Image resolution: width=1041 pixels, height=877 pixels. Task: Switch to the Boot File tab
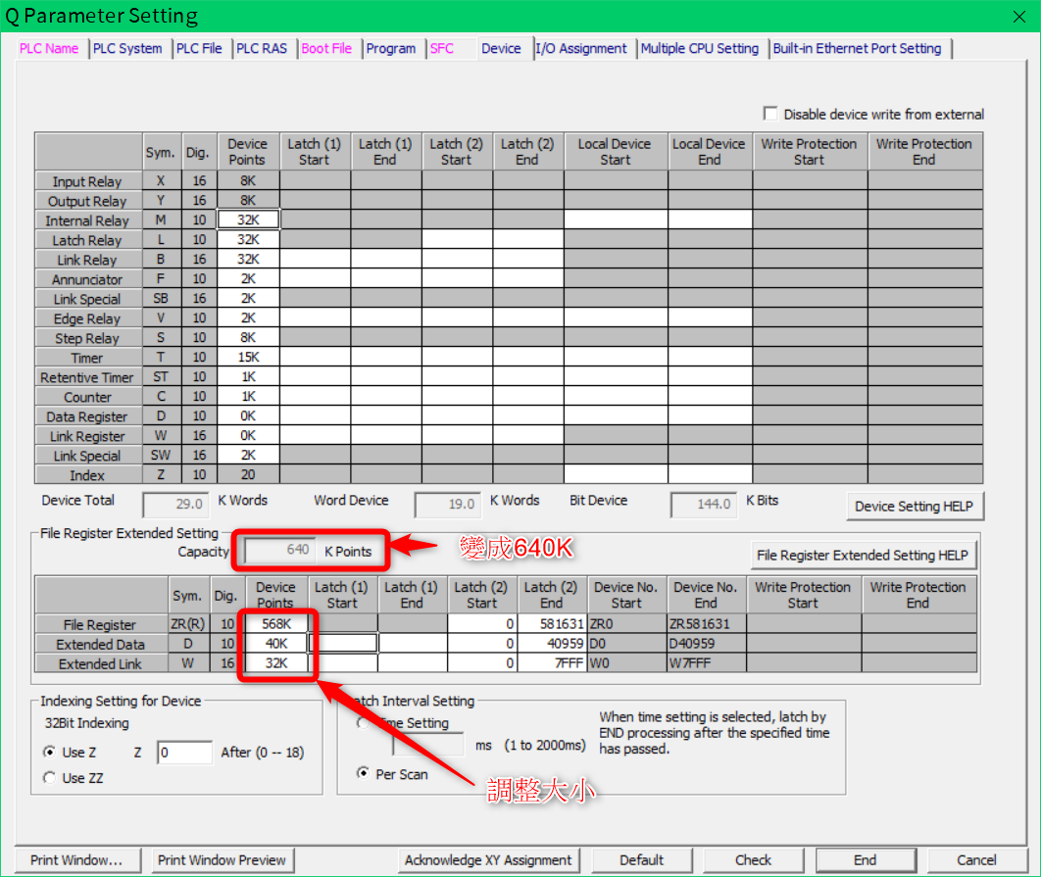pyautogui.click(x=326, y=48)
